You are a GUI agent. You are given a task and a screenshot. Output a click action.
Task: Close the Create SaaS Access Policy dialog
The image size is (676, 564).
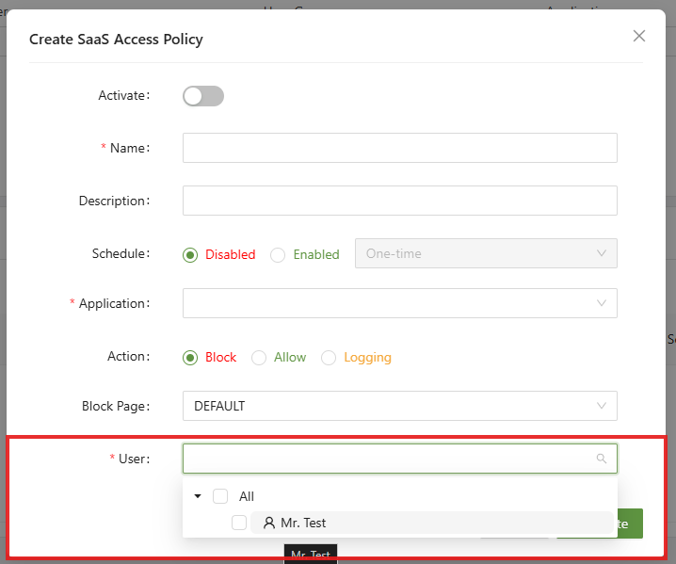coord(639,36)
